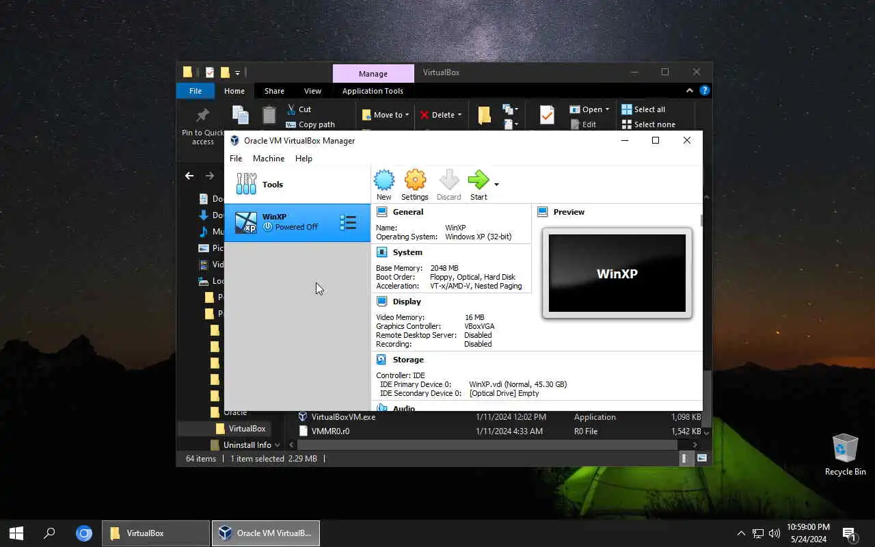Click the WinXP preview thumbnail
The height and width of the screenshot is (547, 875).
[617, 273]
